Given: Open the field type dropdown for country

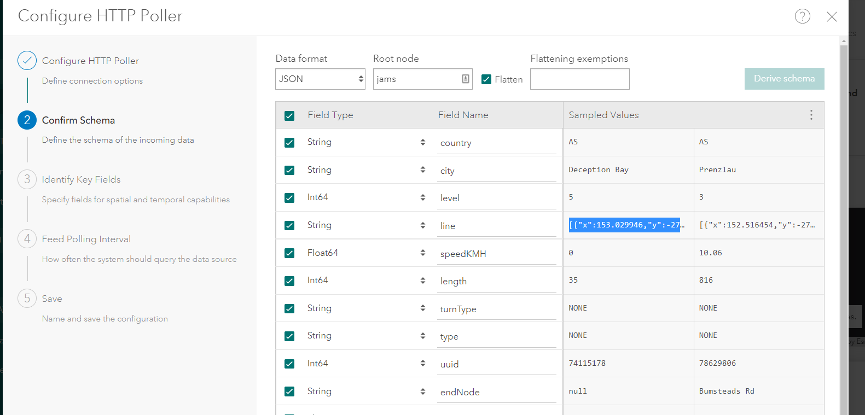Looking at the screenshot, I should [x=366, y=142].
